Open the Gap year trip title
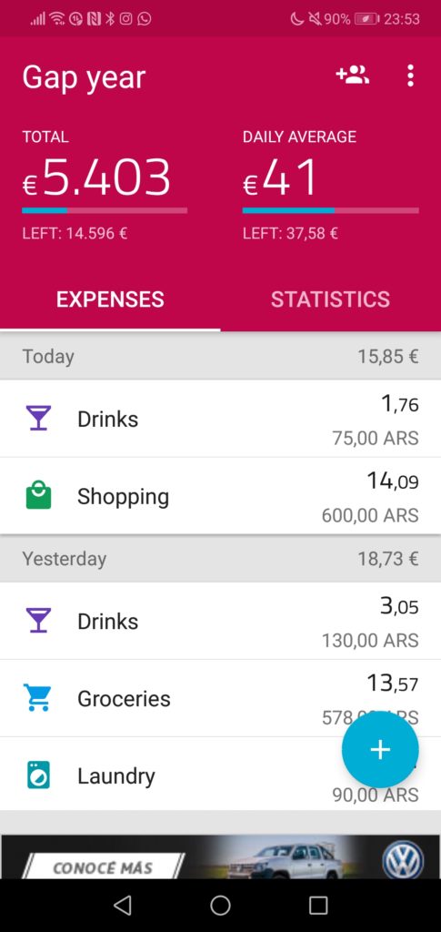The width and height of the screenshot is (441, 932). [84, 77]
